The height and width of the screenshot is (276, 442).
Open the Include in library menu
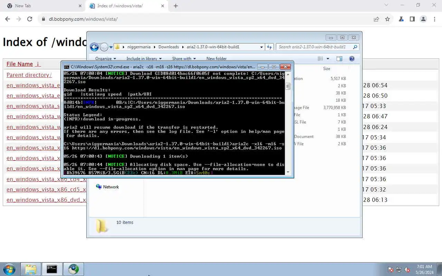tap(144, 59)
